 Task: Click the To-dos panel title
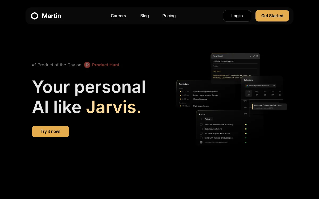pyautogui.click(x=202, y=114)
